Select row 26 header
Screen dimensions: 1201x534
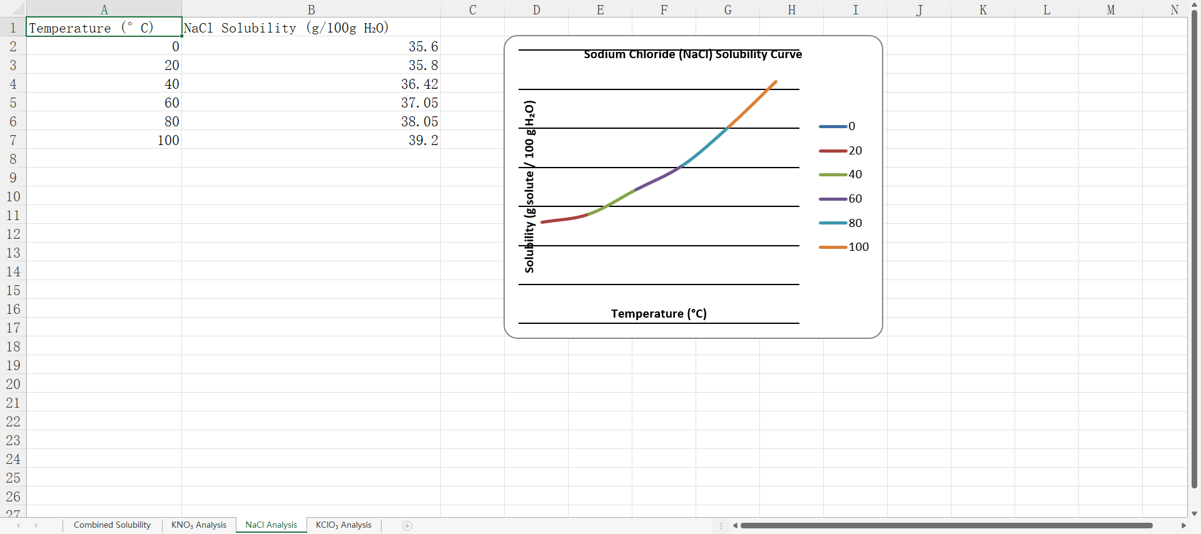click(13, 496)
